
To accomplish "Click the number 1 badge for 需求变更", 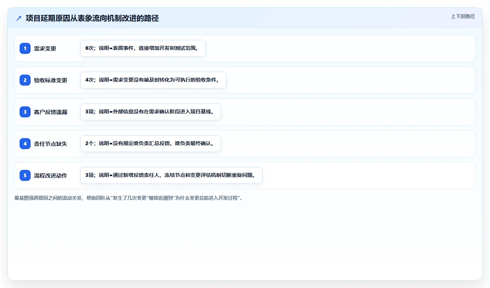I will pyautogui.click(x=25, y=48).
